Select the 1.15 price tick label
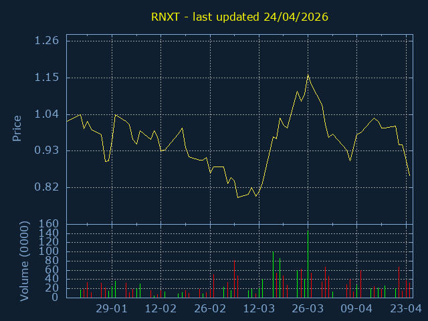This screenshot has height=321, width=428. point(46,78)
